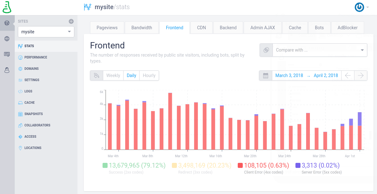Switch to the Bandwidth tab
The width and height of the screenshot is (377, 194).
(x=142, y=28)
